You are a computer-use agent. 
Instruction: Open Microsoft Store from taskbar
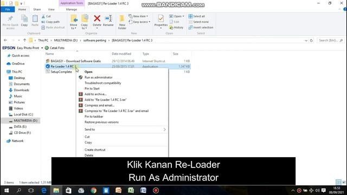point(69,190)
